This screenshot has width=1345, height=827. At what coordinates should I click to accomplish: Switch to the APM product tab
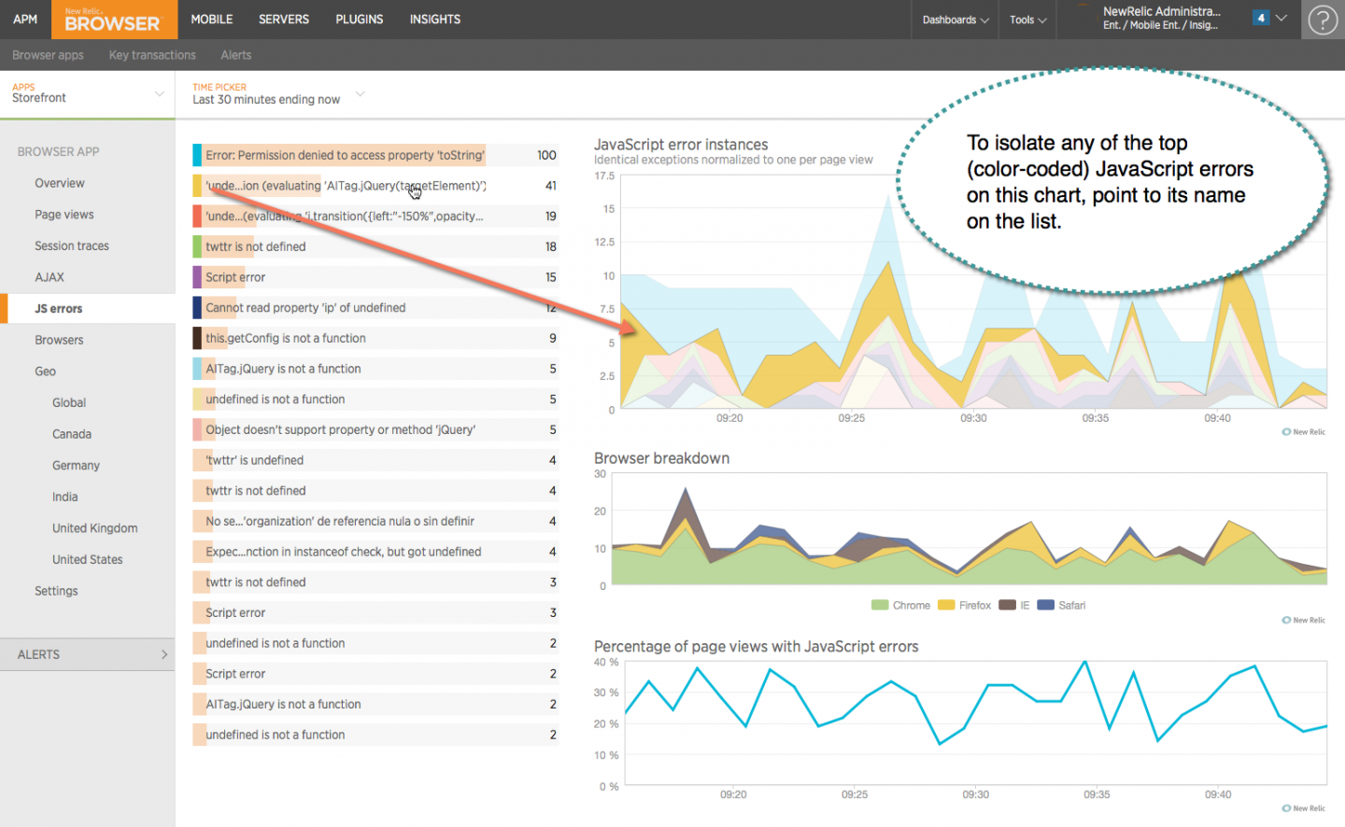(x=25, y=19)
